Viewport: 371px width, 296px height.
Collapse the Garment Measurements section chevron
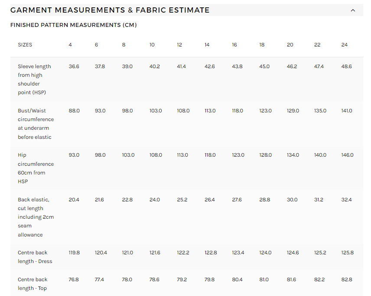coord(353,10)
